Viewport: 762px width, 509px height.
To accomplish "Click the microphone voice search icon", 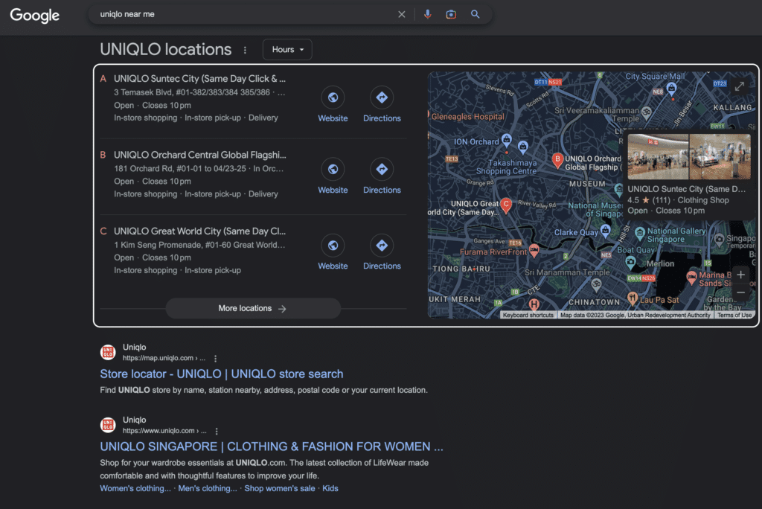I will [427, 14].
